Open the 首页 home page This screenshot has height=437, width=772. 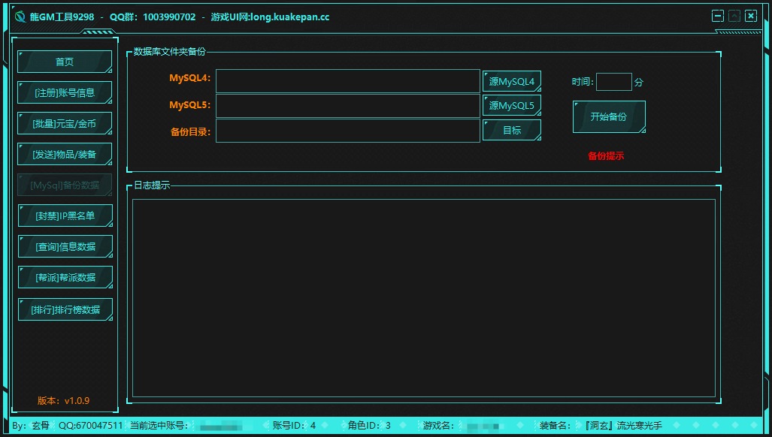pyautogui.click(x=65, y=62)
